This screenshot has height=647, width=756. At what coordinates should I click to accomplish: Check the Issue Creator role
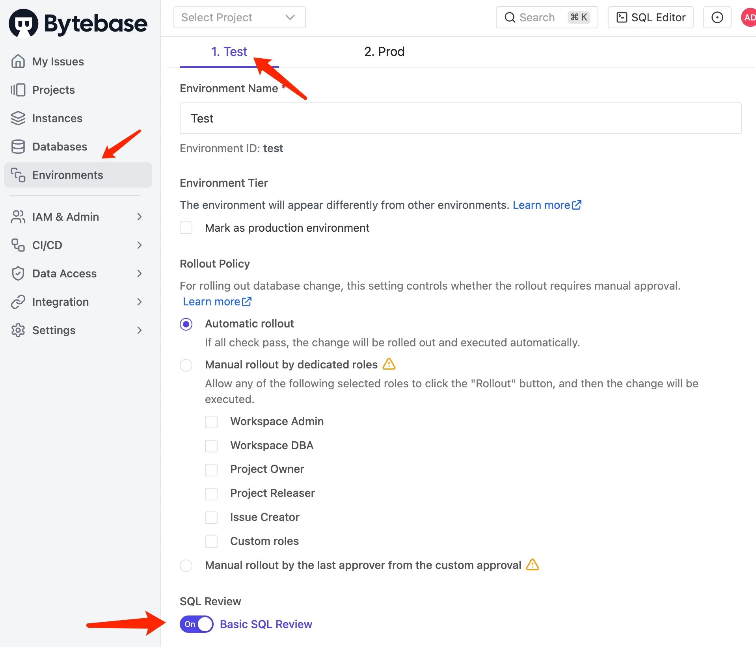click(x=211, y=518)
